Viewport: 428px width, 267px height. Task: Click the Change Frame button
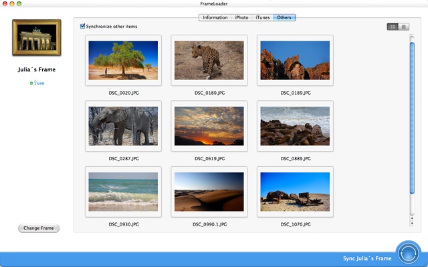pos(39,228)
